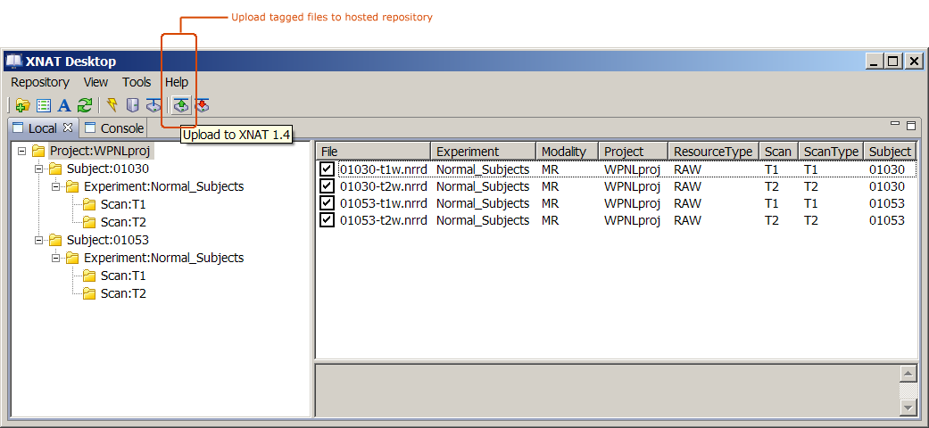This screenshot has width=929, height=428.
Task: Select Scan:T1 folder under Subject:01053
Action: coord(123,276)
